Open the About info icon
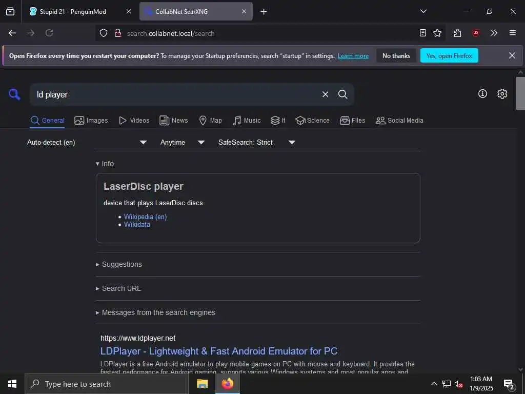This screenshot has height=394, width=525. pos(482,94)
